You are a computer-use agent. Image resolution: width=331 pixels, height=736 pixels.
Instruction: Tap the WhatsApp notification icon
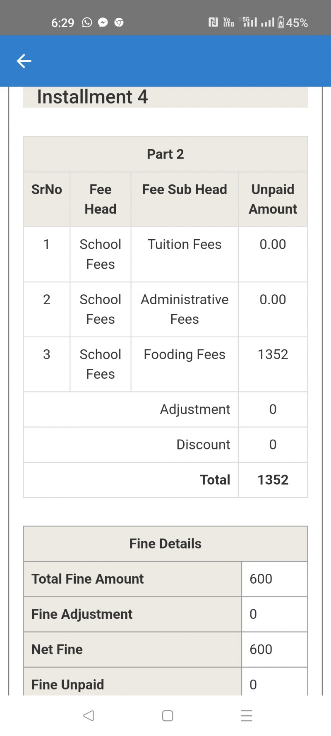(x=87, y=22)
